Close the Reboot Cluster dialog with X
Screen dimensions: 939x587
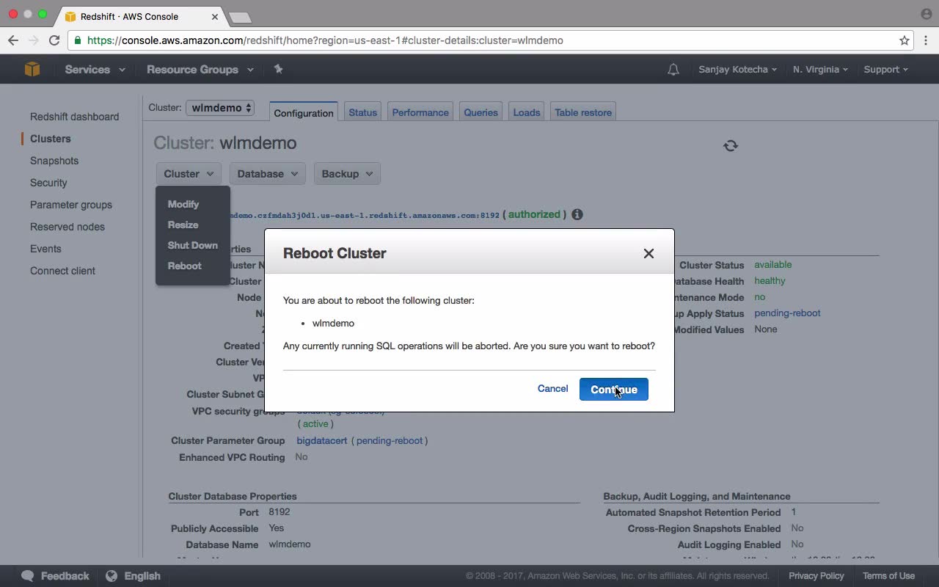pos(648,253)
